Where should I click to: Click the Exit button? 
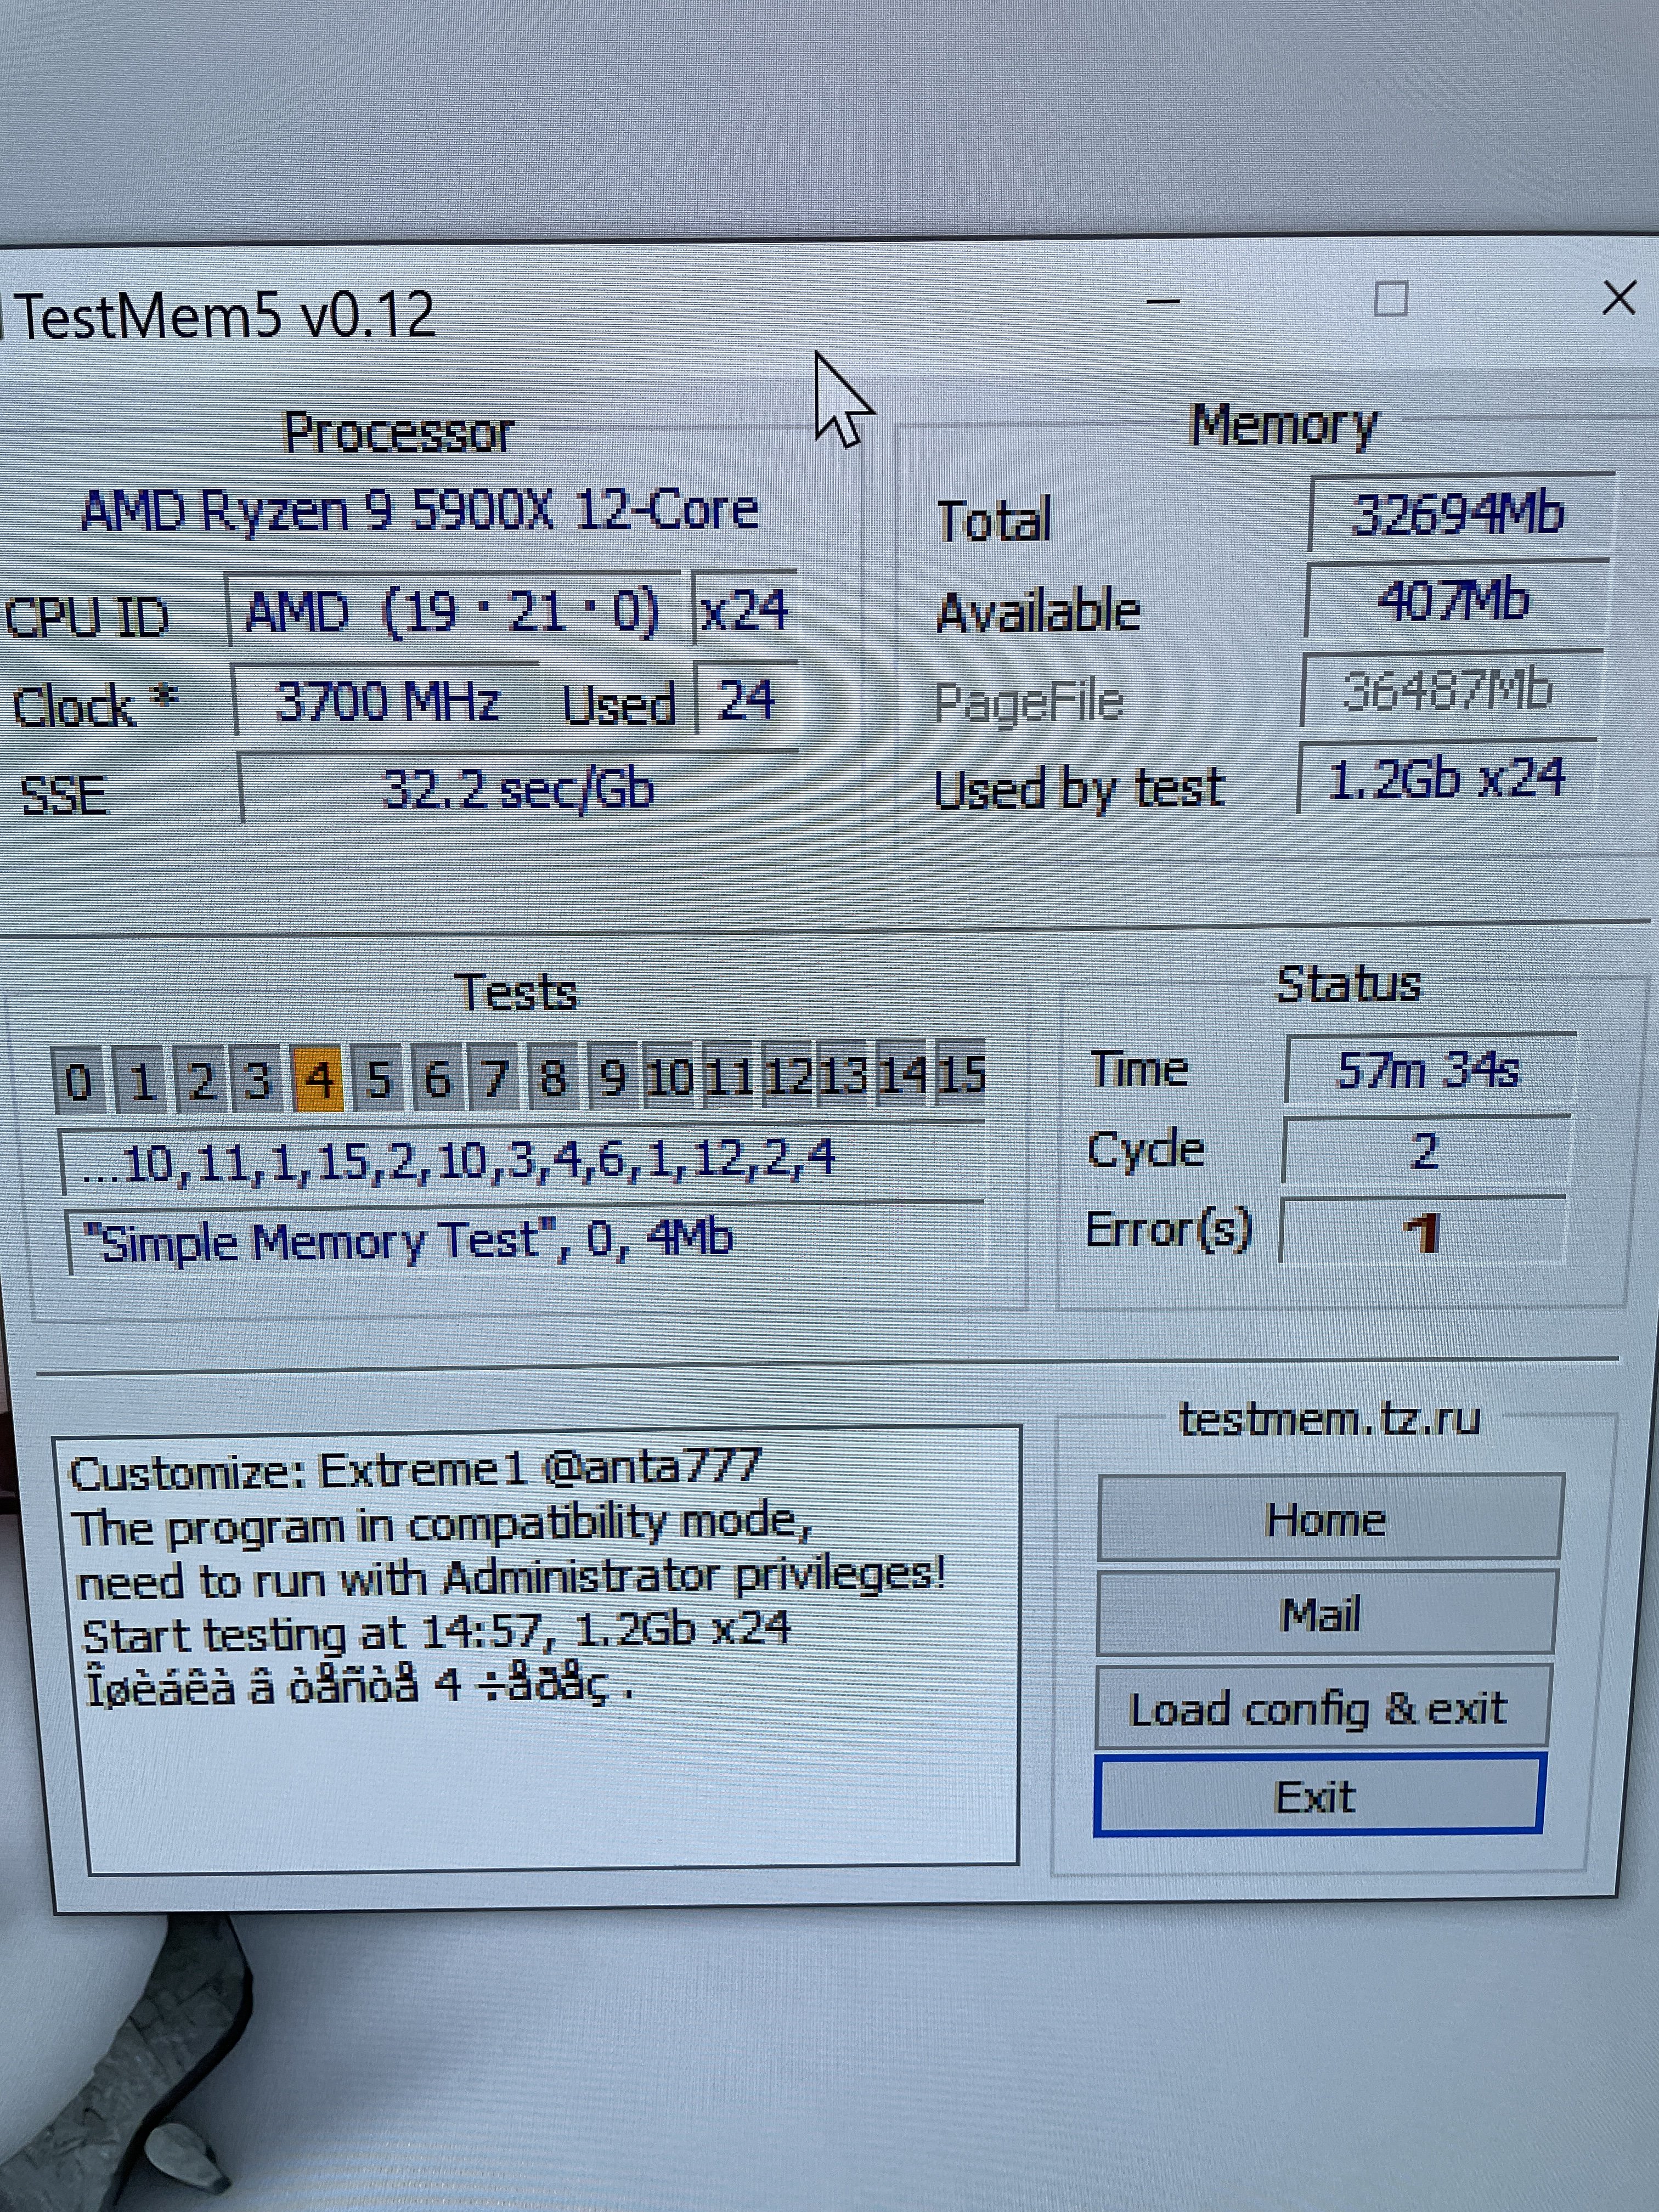[1318, 1797]
